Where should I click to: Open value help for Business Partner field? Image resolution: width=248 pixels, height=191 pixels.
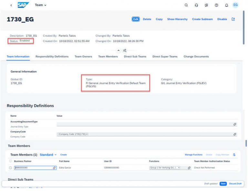coord(55,168)
